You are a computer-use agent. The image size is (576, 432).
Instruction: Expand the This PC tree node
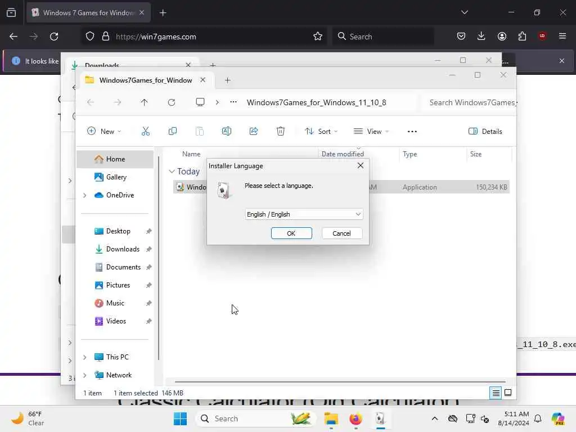click(85, 357)
